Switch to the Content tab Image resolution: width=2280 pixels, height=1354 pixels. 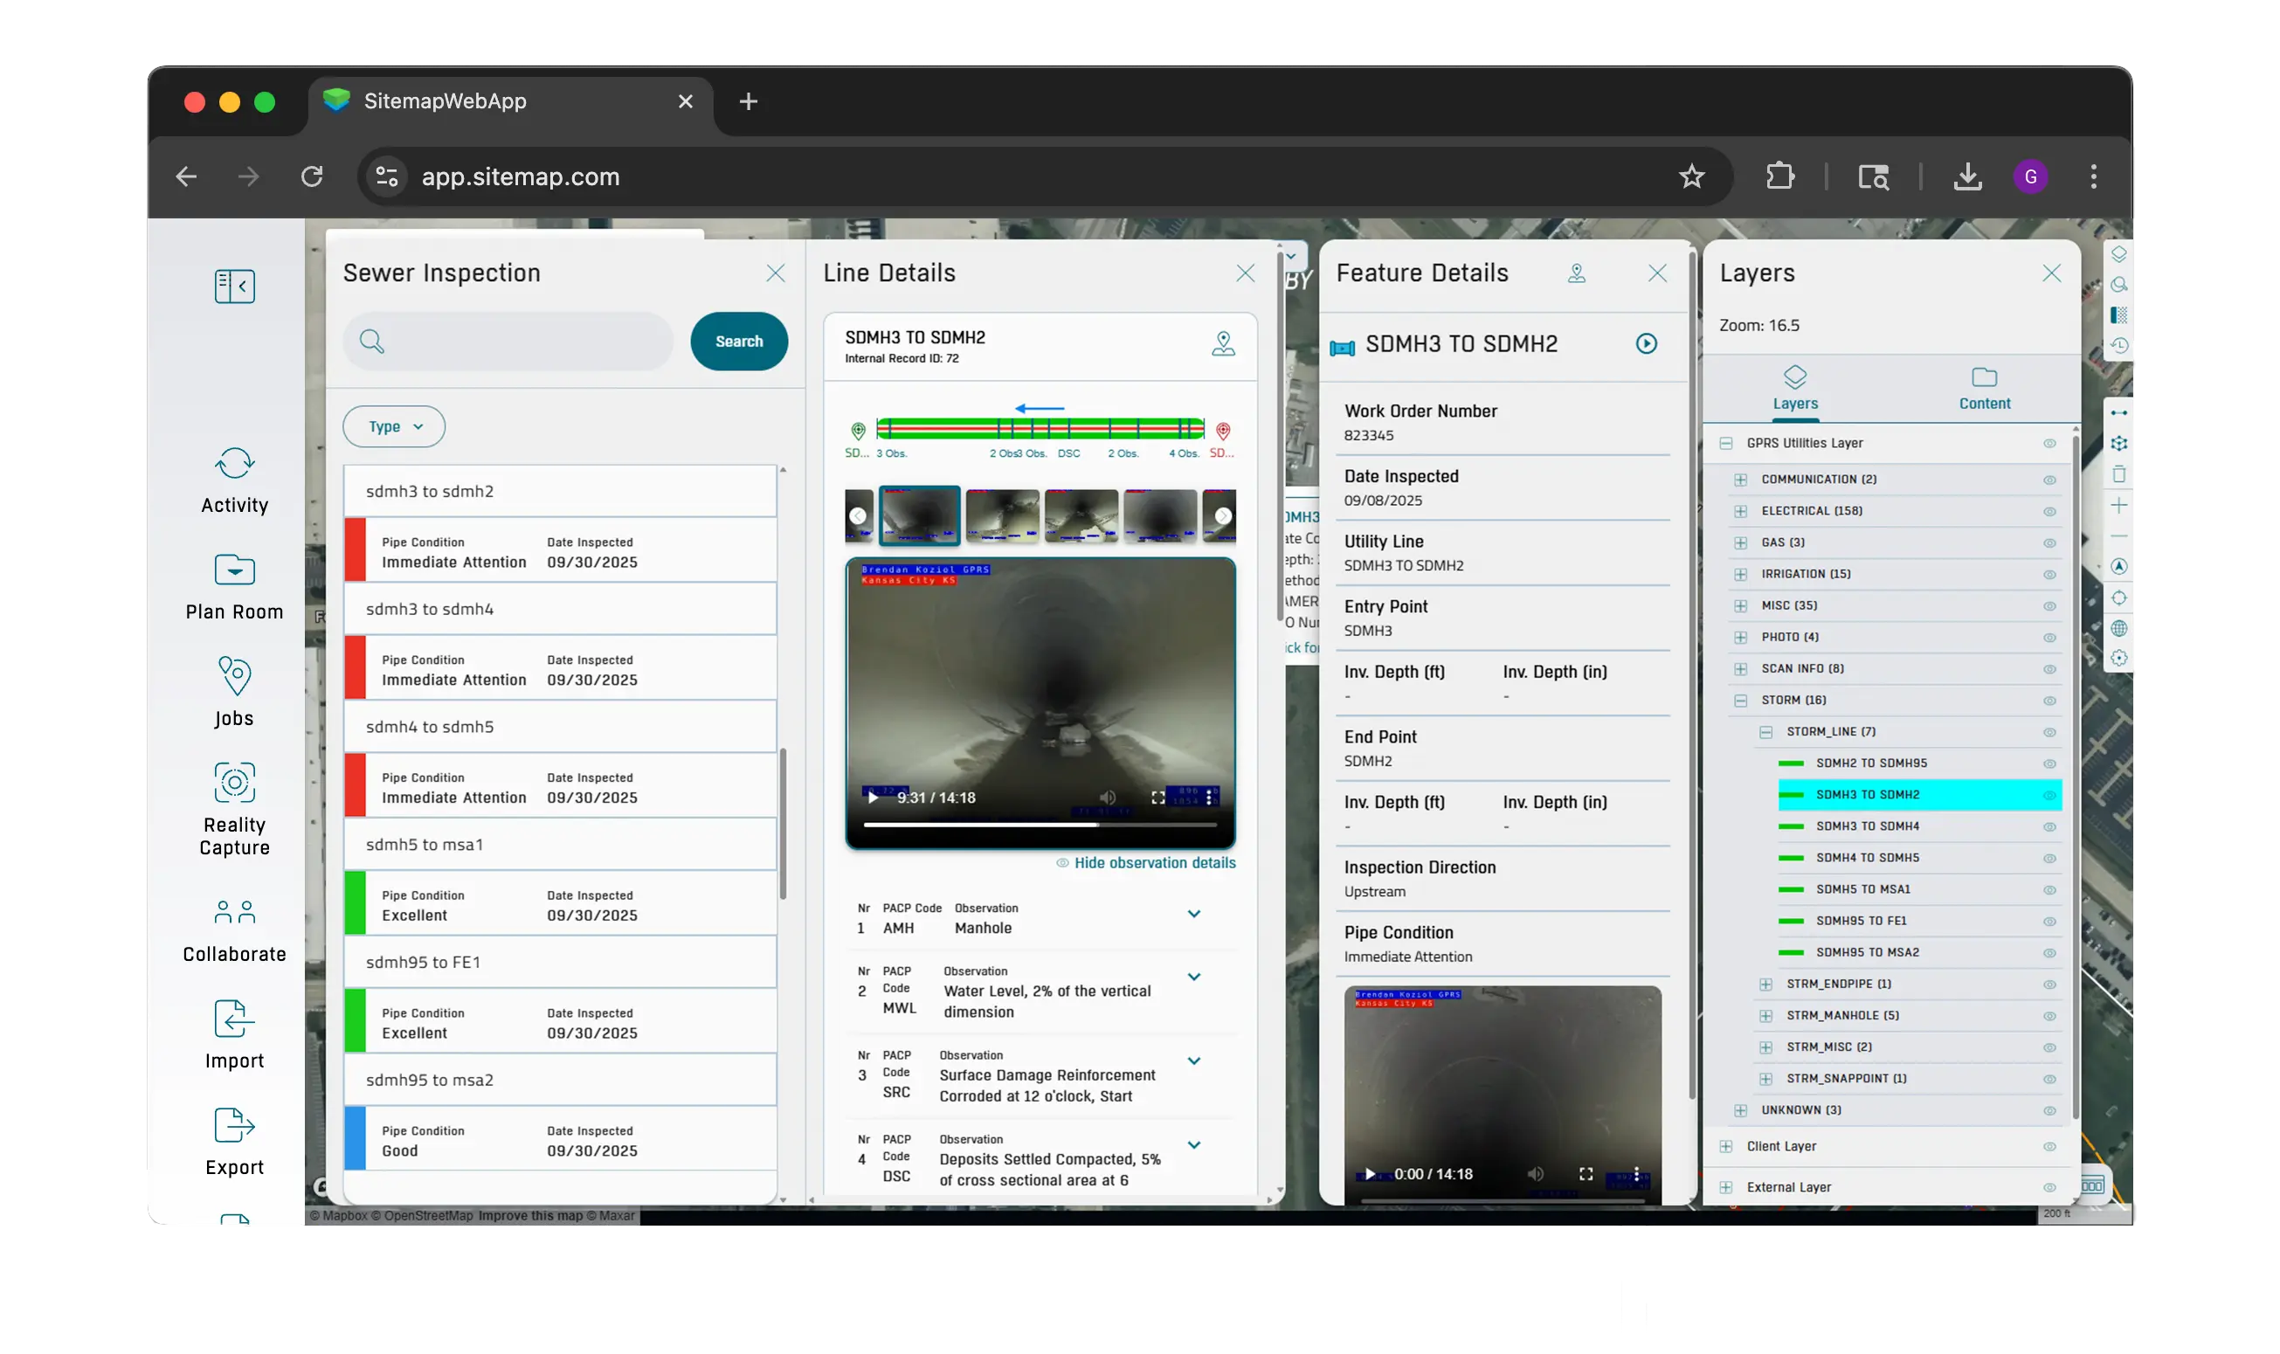1984,388
